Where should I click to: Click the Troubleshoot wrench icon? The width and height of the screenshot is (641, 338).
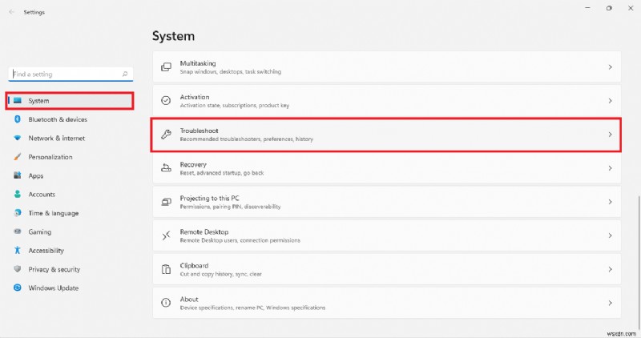[166, 135]
